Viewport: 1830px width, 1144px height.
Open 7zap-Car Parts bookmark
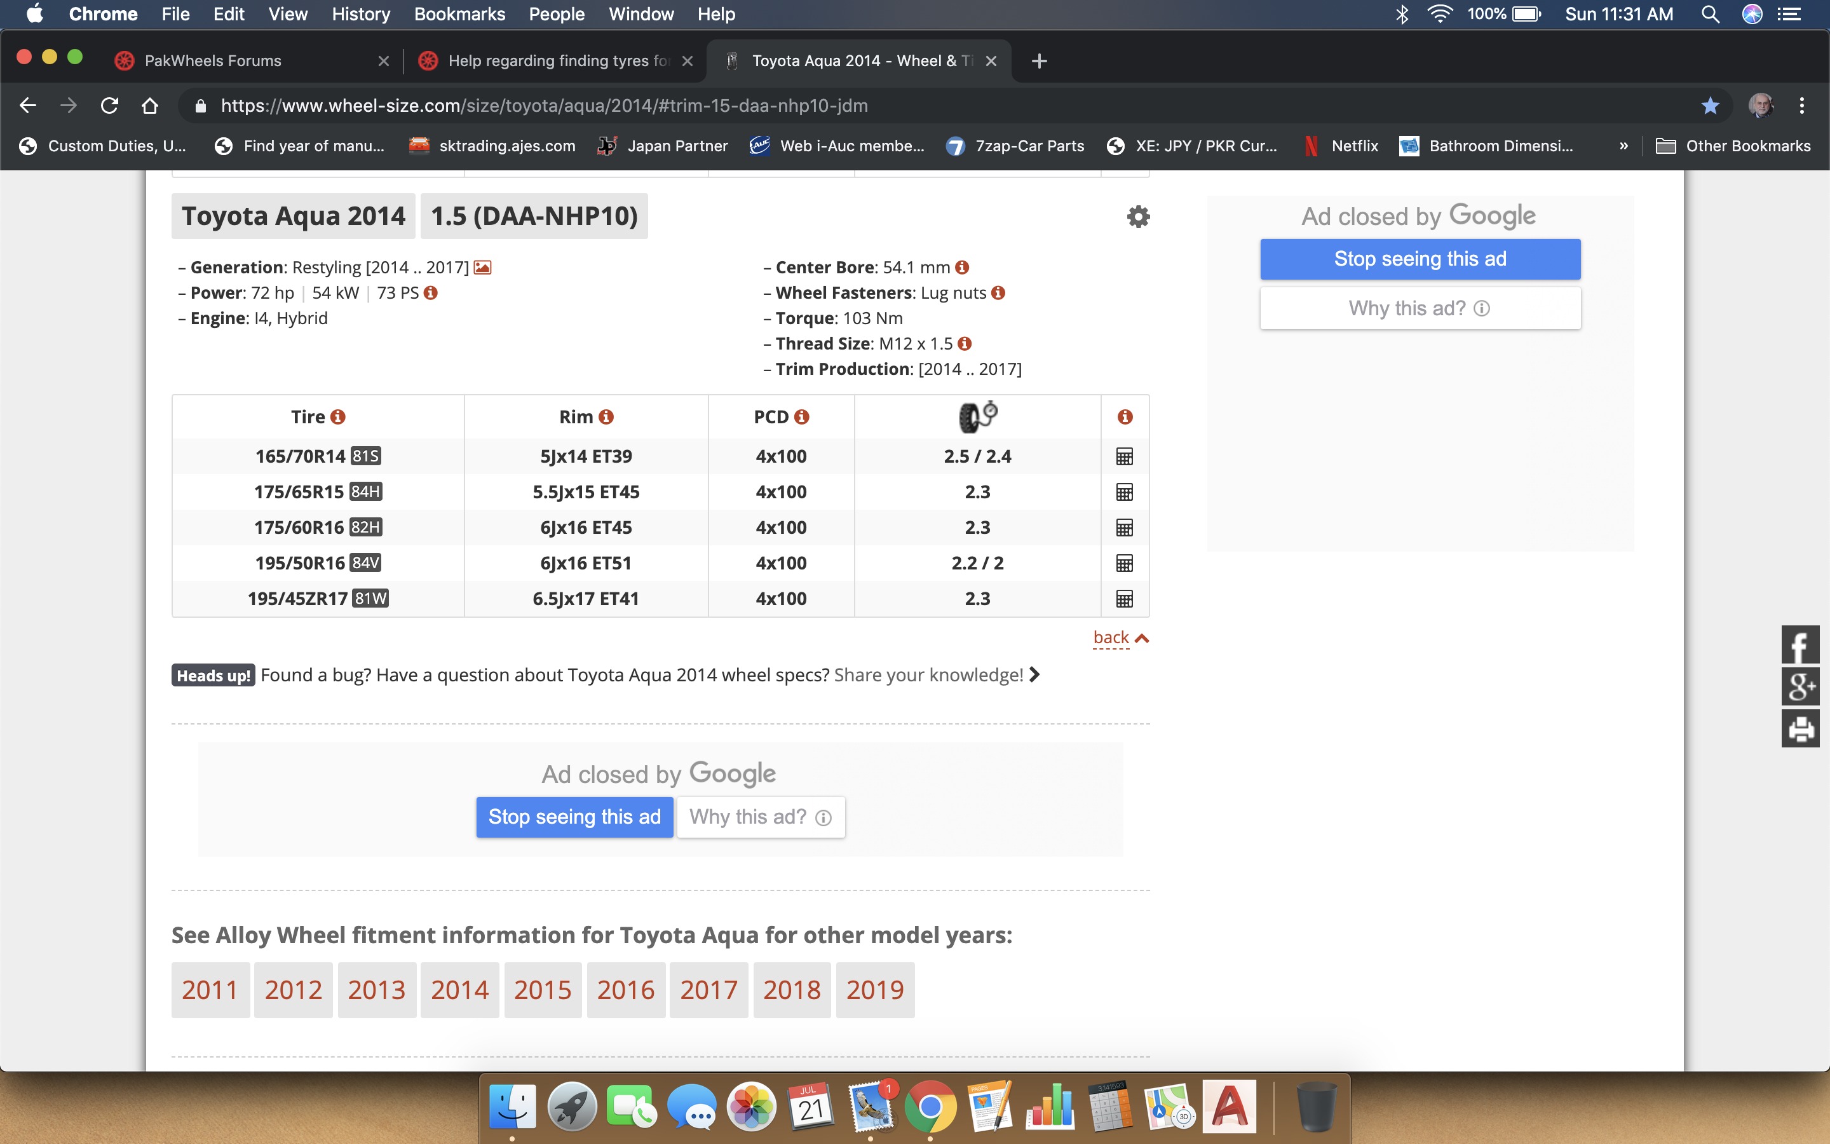pos(1015,146)
